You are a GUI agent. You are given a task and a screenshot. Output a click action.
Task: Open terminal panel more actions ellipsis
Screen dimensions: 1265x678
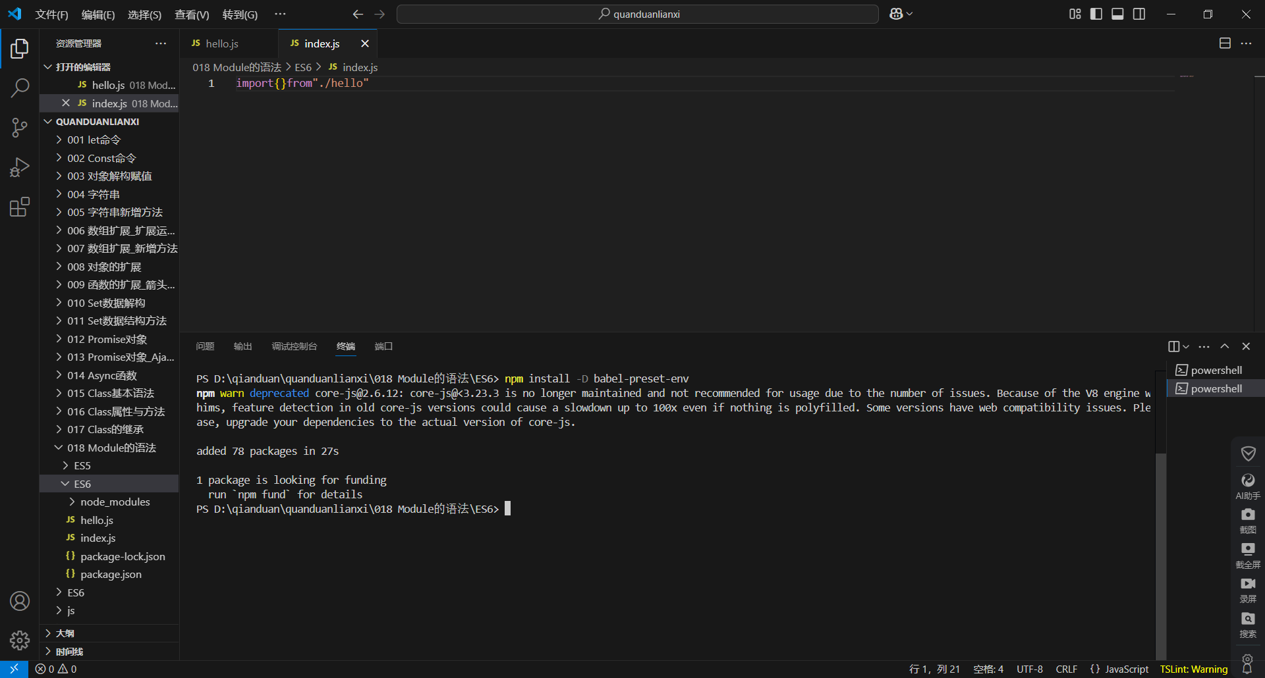[1204, 346]
